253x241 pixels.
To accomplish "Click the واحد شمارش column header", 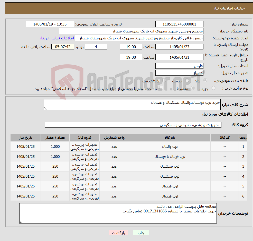I will click(114, 138).
